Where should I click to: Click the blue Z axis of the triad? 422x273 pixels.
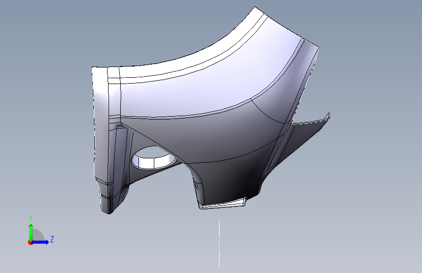[40, 242]
